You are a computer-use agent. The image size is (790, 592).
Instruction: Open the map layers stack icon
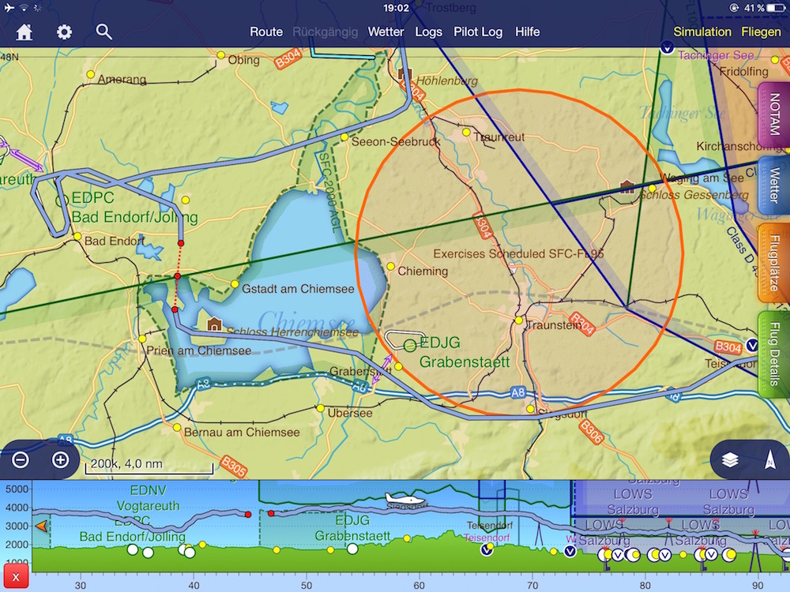coord(730,460)
